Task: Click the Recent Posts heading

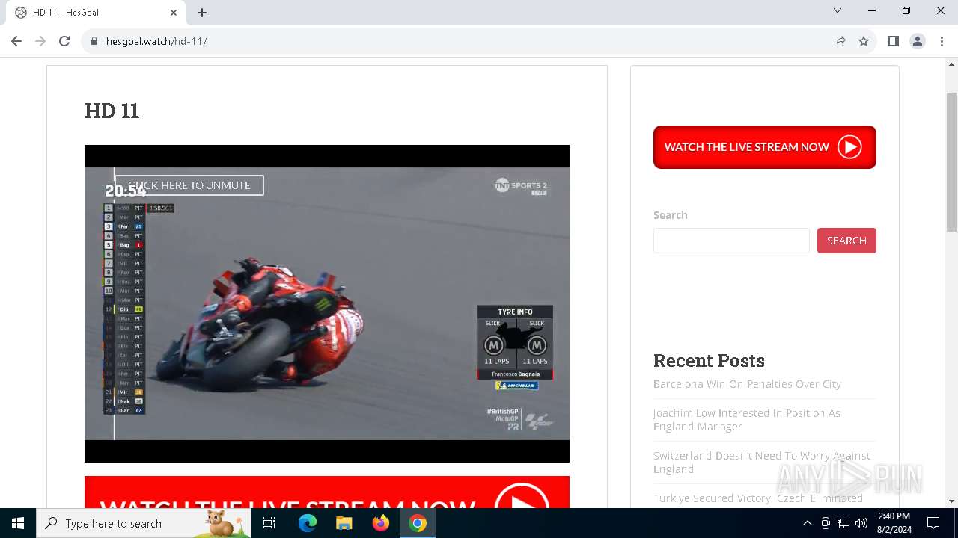Action: coord(709,361)
